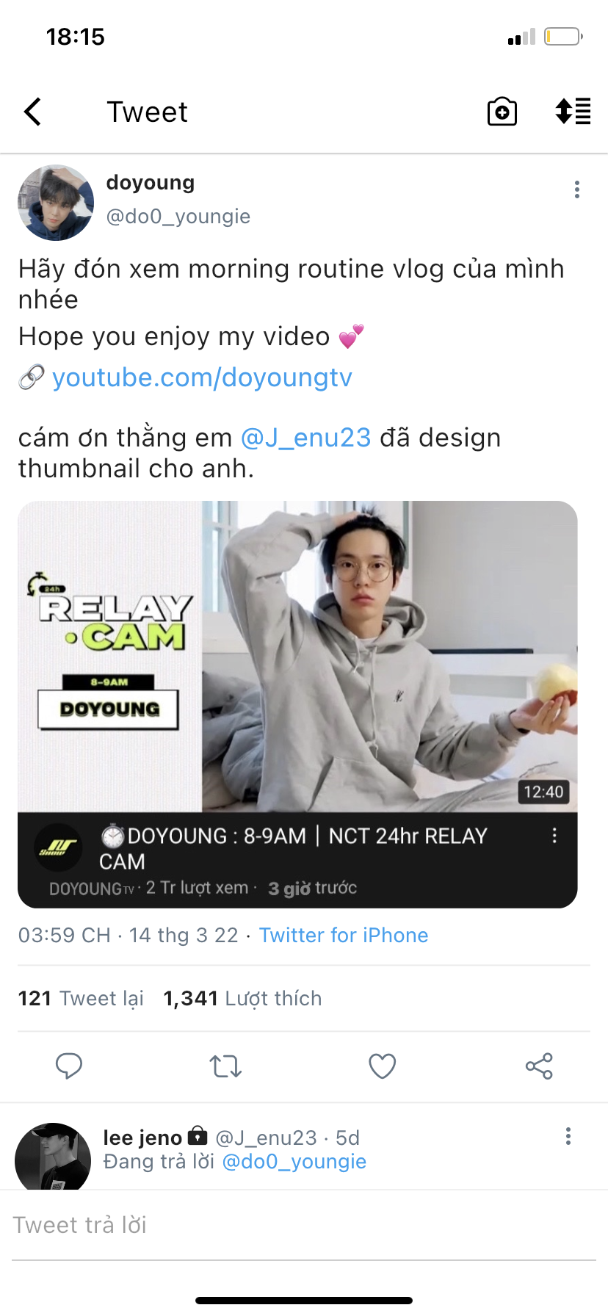View the 1,341 Lượt thích list

[242, 999]
